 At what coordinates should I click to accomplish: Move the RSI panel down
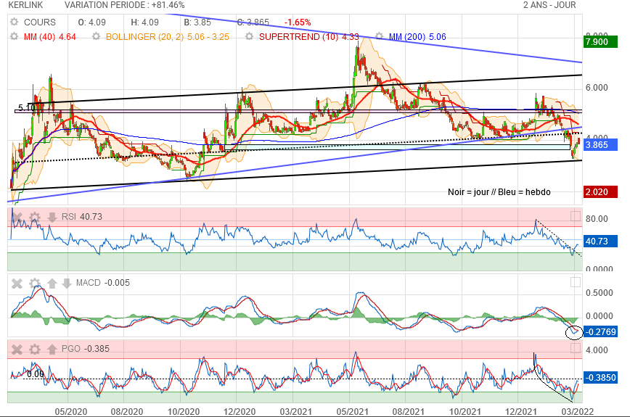click(52, 217)
